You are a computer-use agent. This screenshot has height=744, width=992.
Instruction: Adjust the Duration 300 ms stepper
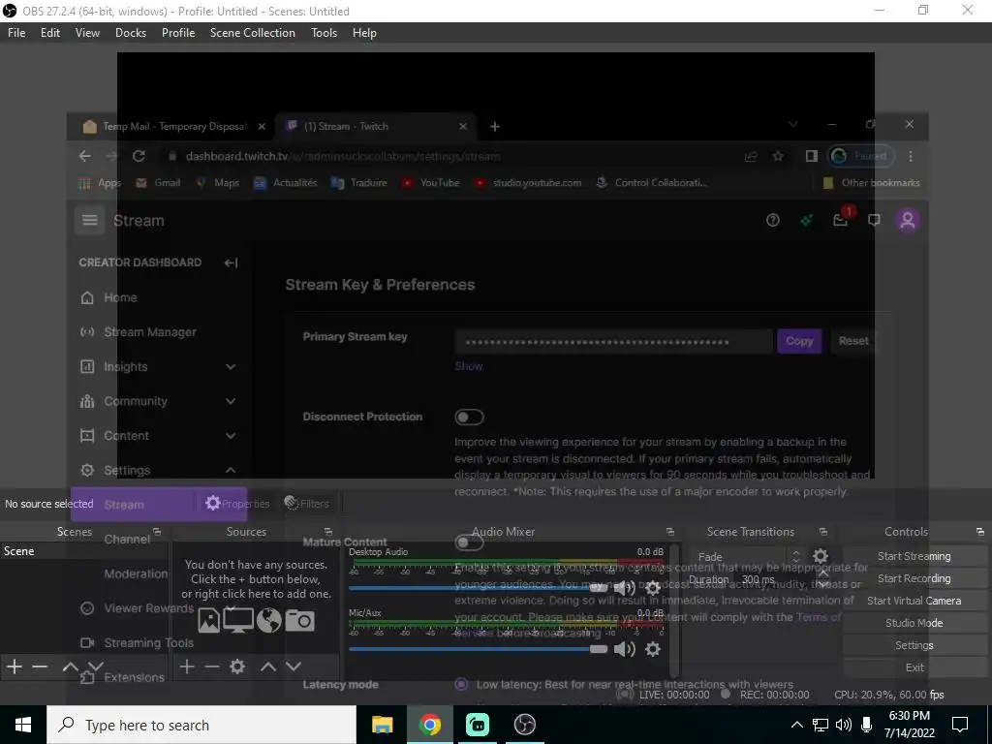click(823, 579)
